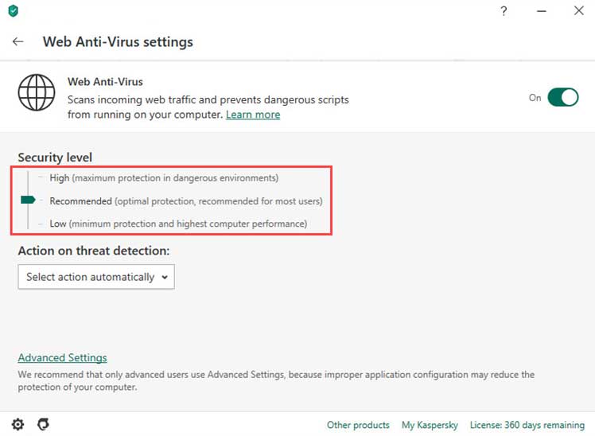Click the support agent icon in footer

coord(43,424)
